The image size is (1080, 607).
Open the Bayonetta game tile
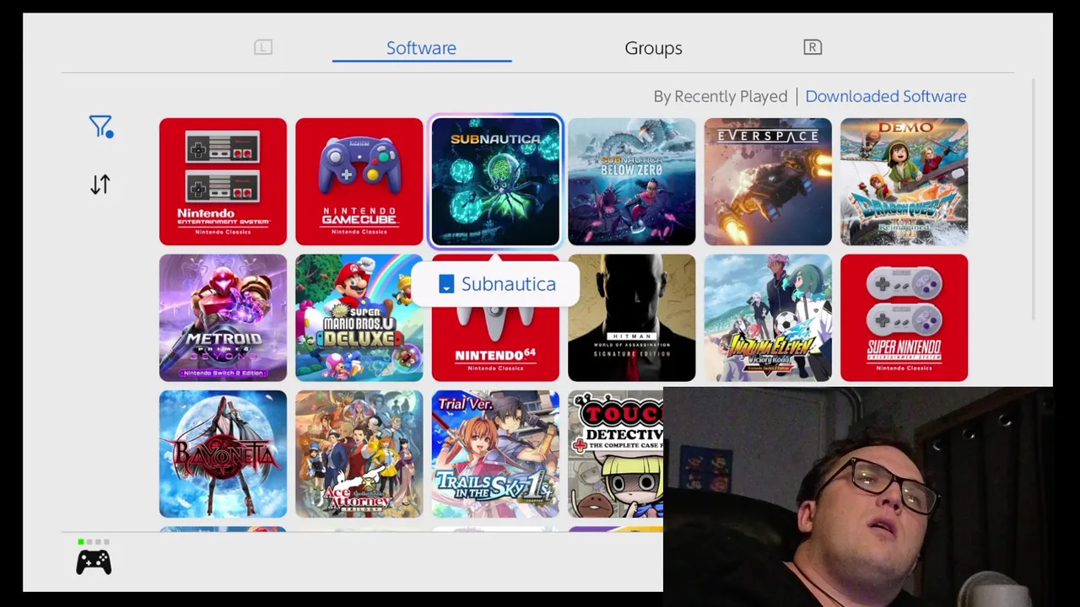223,454
